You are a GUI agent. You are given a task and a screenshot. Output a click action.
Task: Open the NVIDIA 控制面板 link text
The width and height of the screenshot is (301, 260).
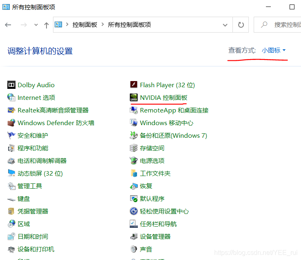pyautogui.click(x=164, y=97)
